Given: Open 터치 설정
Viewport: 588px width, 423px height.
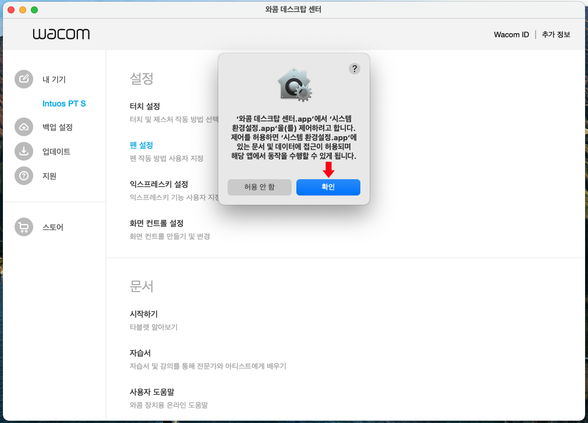Looking at the screenshot, I should 145,106.
